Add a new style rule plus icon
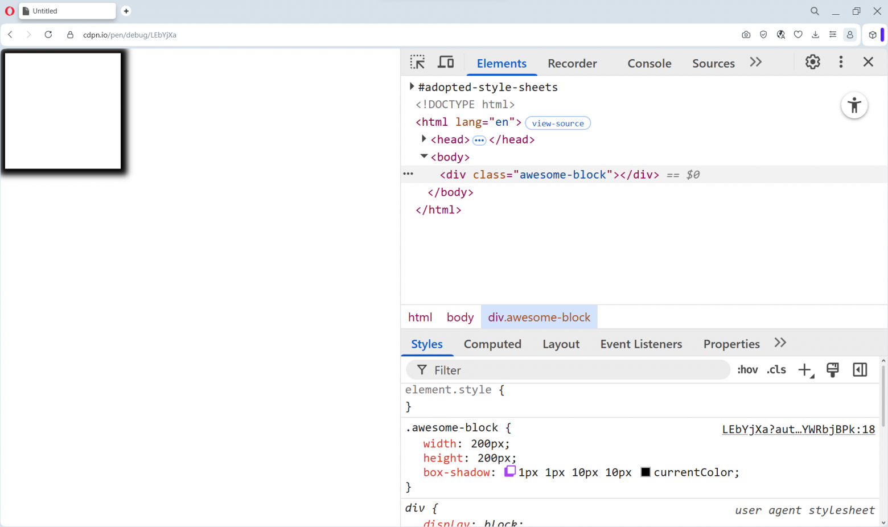 click(805, 370)
